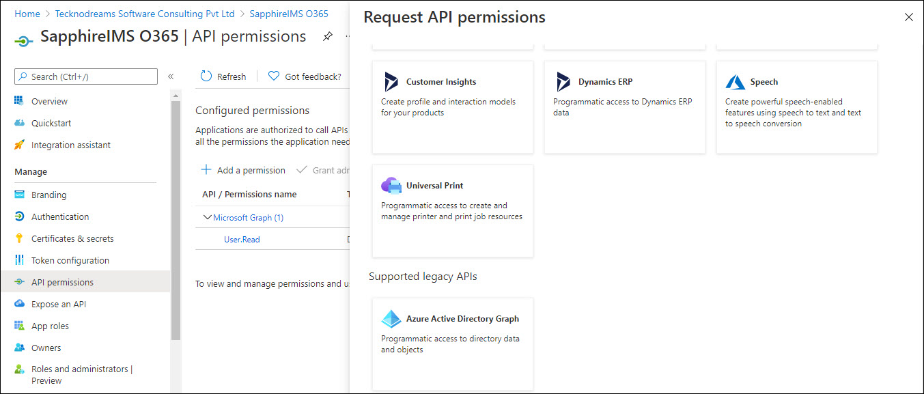Open the Token configuration page

click(x=70, y=260)
